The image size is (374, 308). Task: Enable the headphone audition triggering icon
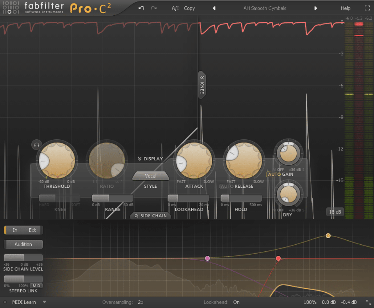(36, 145)
